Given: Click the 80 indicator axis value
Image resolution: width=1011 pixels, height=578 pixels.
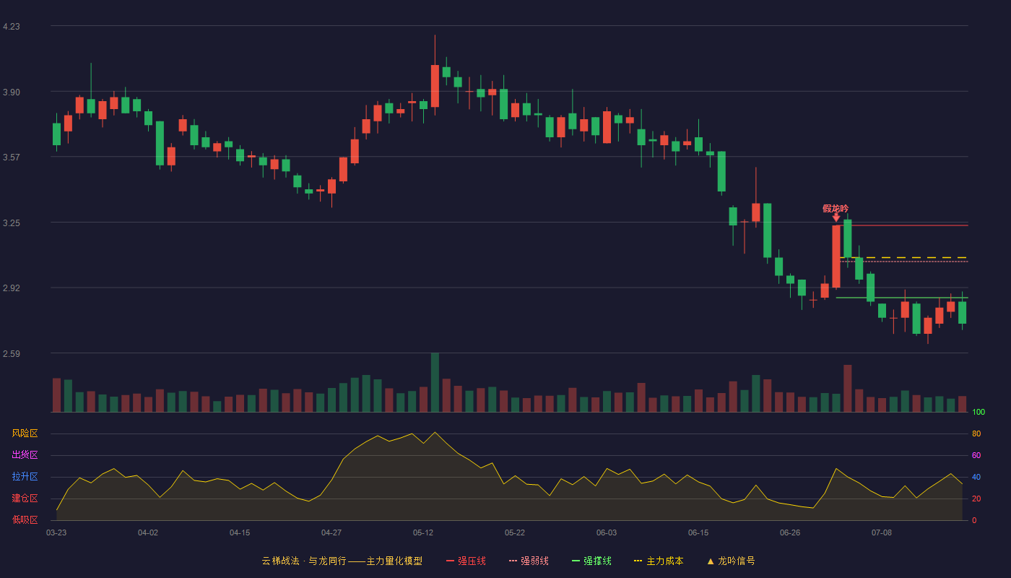Looking at the screenshot, I should click(976, 433).
